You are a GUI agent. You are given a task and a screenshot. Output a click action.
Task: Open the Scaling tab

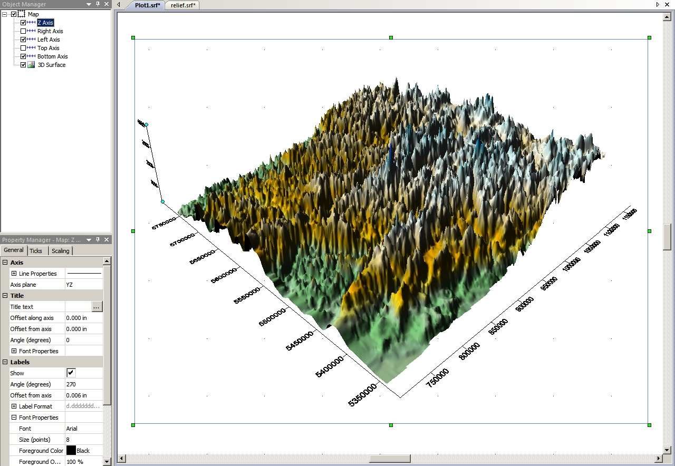pyautogui.click(x=60, y=251)
